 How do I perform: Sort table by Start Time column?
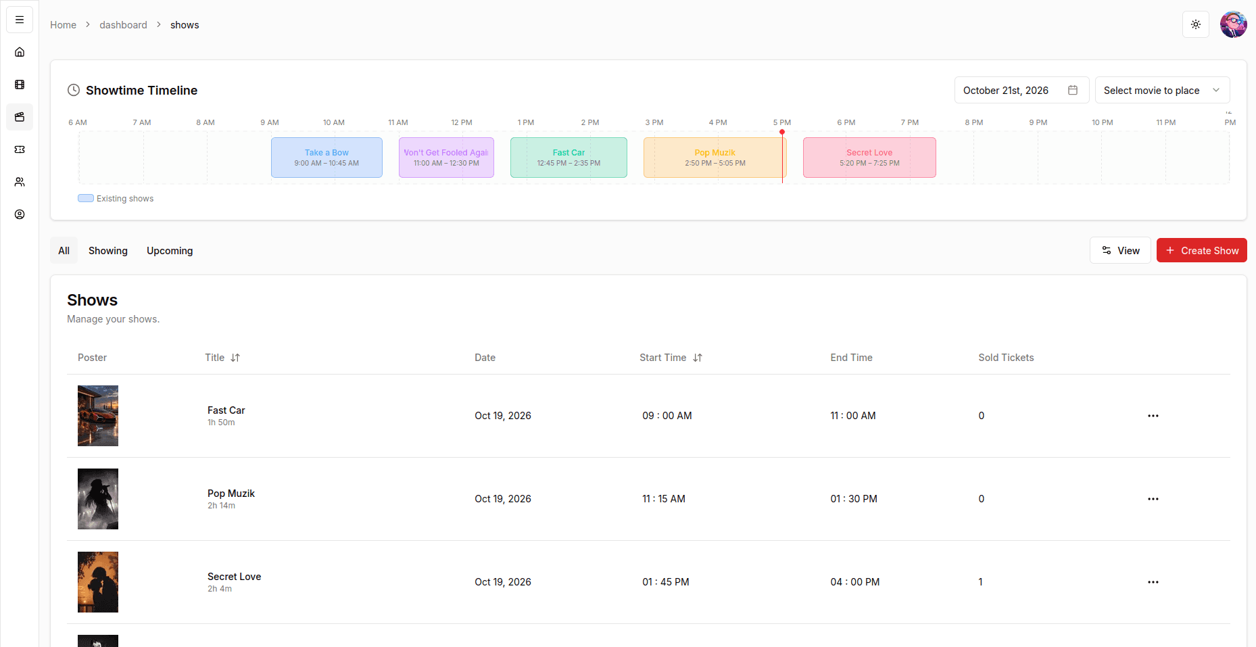point(671,358)
